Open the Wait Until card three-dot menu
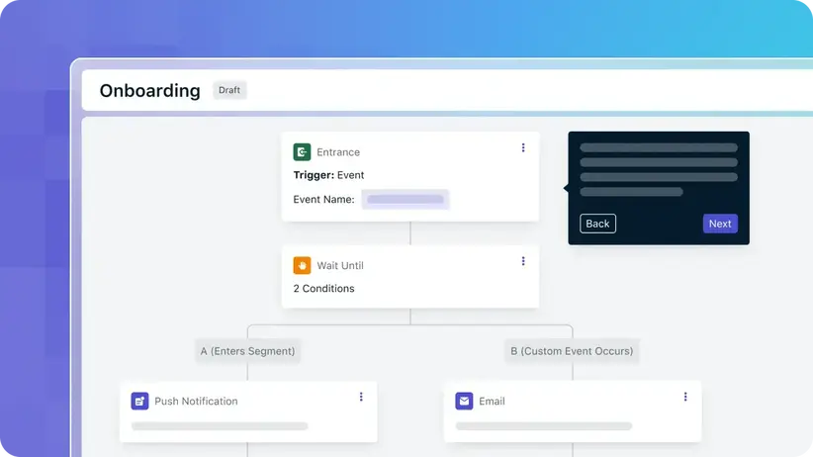813x457 pixels. click(x=523, y=261)
